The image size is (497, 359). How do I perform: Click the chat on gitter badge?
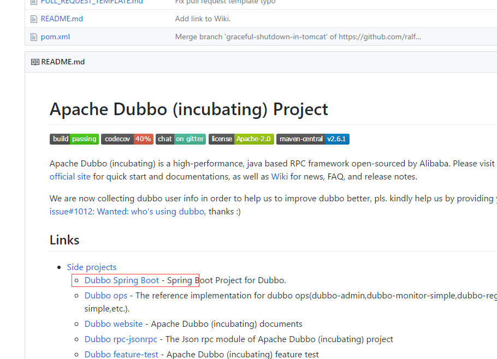[x=181, y=139]
